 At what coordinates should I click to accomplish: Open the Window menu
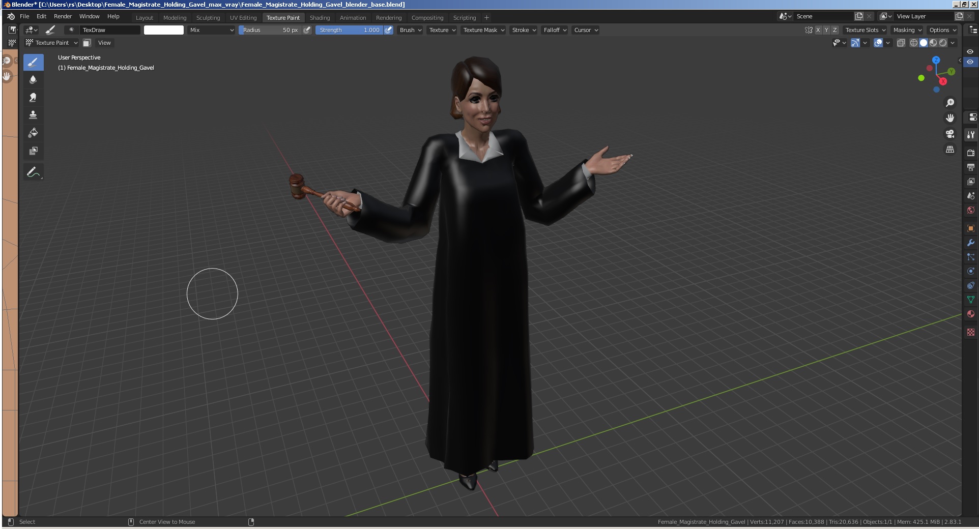pyautogui.click(x=89, y=16)
